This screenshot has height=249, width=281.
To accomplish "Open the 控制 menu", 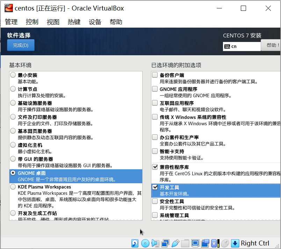I will [x=32, y=22].
